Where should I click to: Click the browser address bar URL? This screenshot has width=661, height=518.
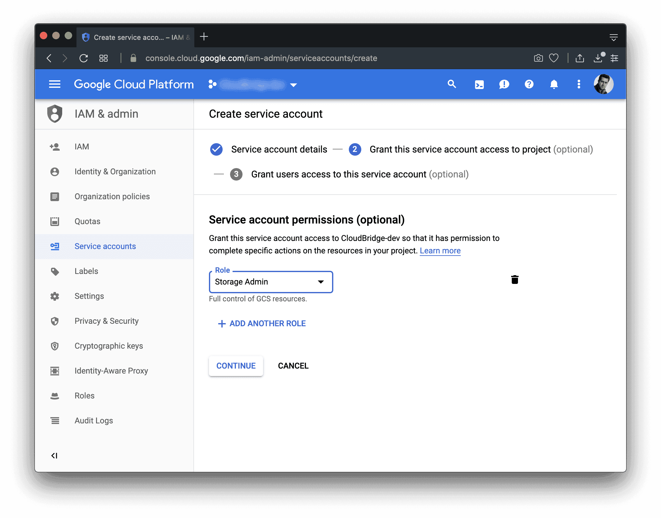coord(261,58)
